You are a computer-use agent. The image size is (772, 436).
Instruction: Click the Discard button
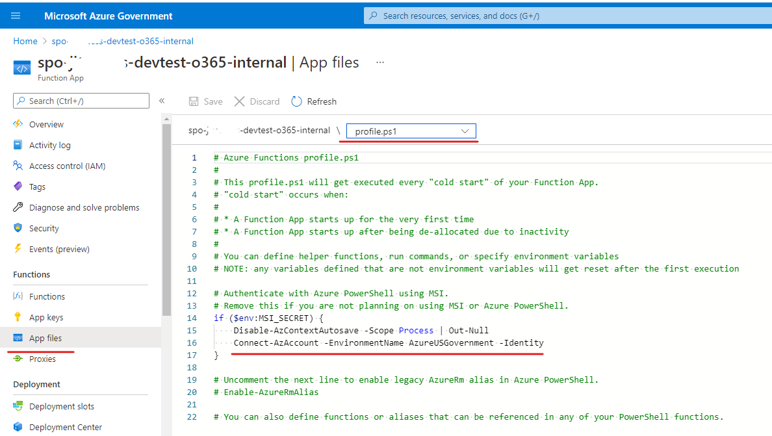(257, 101)
